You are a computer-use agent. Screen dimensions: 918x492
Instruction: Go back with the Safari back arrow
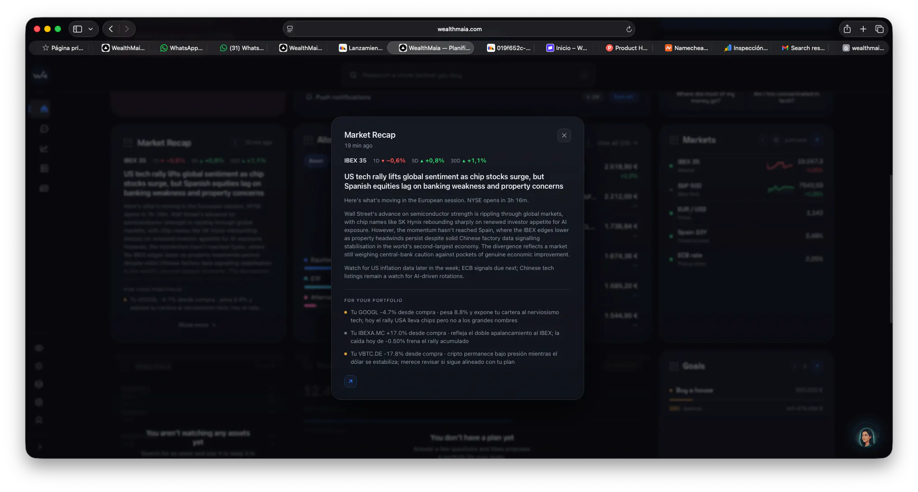click(x=111, y=29)
